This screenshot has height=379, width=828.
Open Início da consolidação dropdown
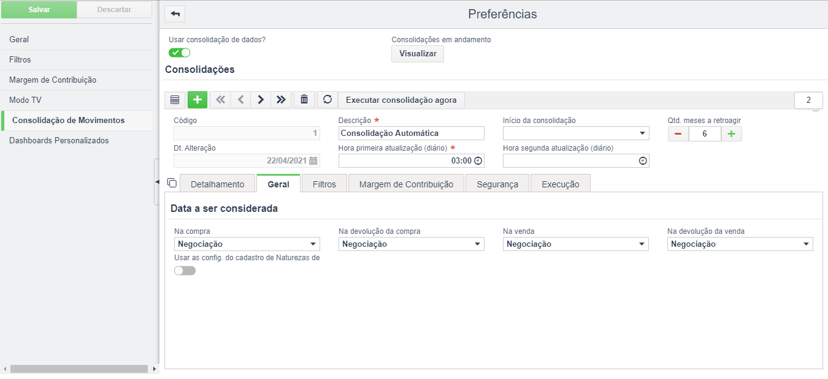coord(576,133)
